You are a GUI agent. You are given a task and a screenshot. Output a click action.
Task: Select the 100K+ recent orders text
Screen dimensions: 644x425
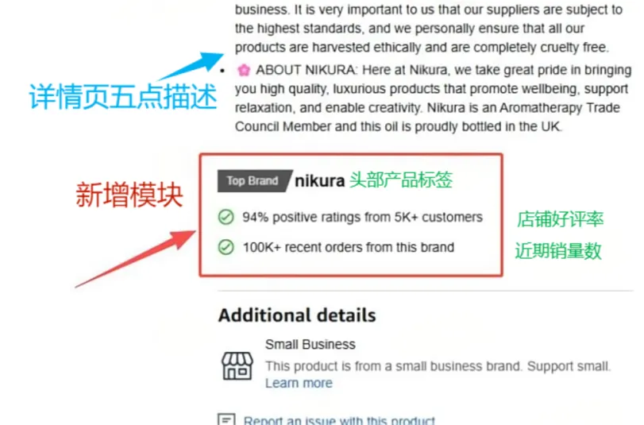point(349,247)
